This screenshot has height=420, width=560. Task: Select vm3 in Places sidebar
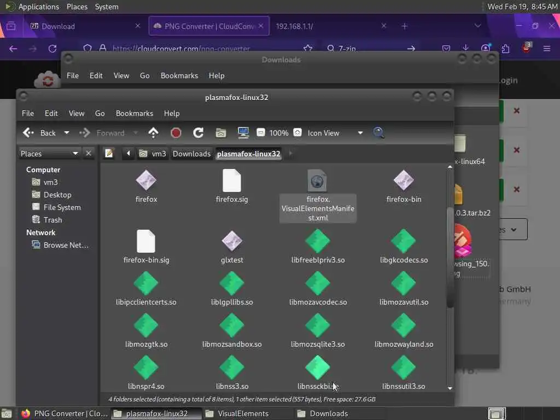45,182
